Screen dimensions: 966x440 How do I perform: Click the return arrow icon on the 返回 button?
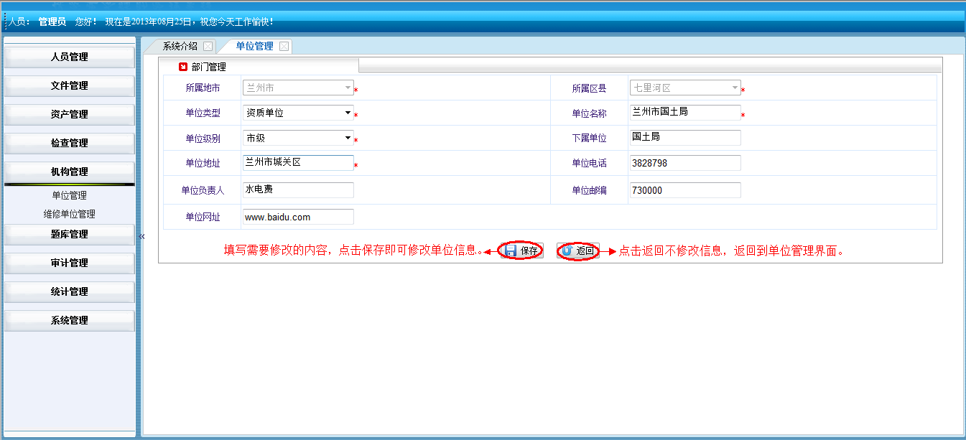(567, 251)
